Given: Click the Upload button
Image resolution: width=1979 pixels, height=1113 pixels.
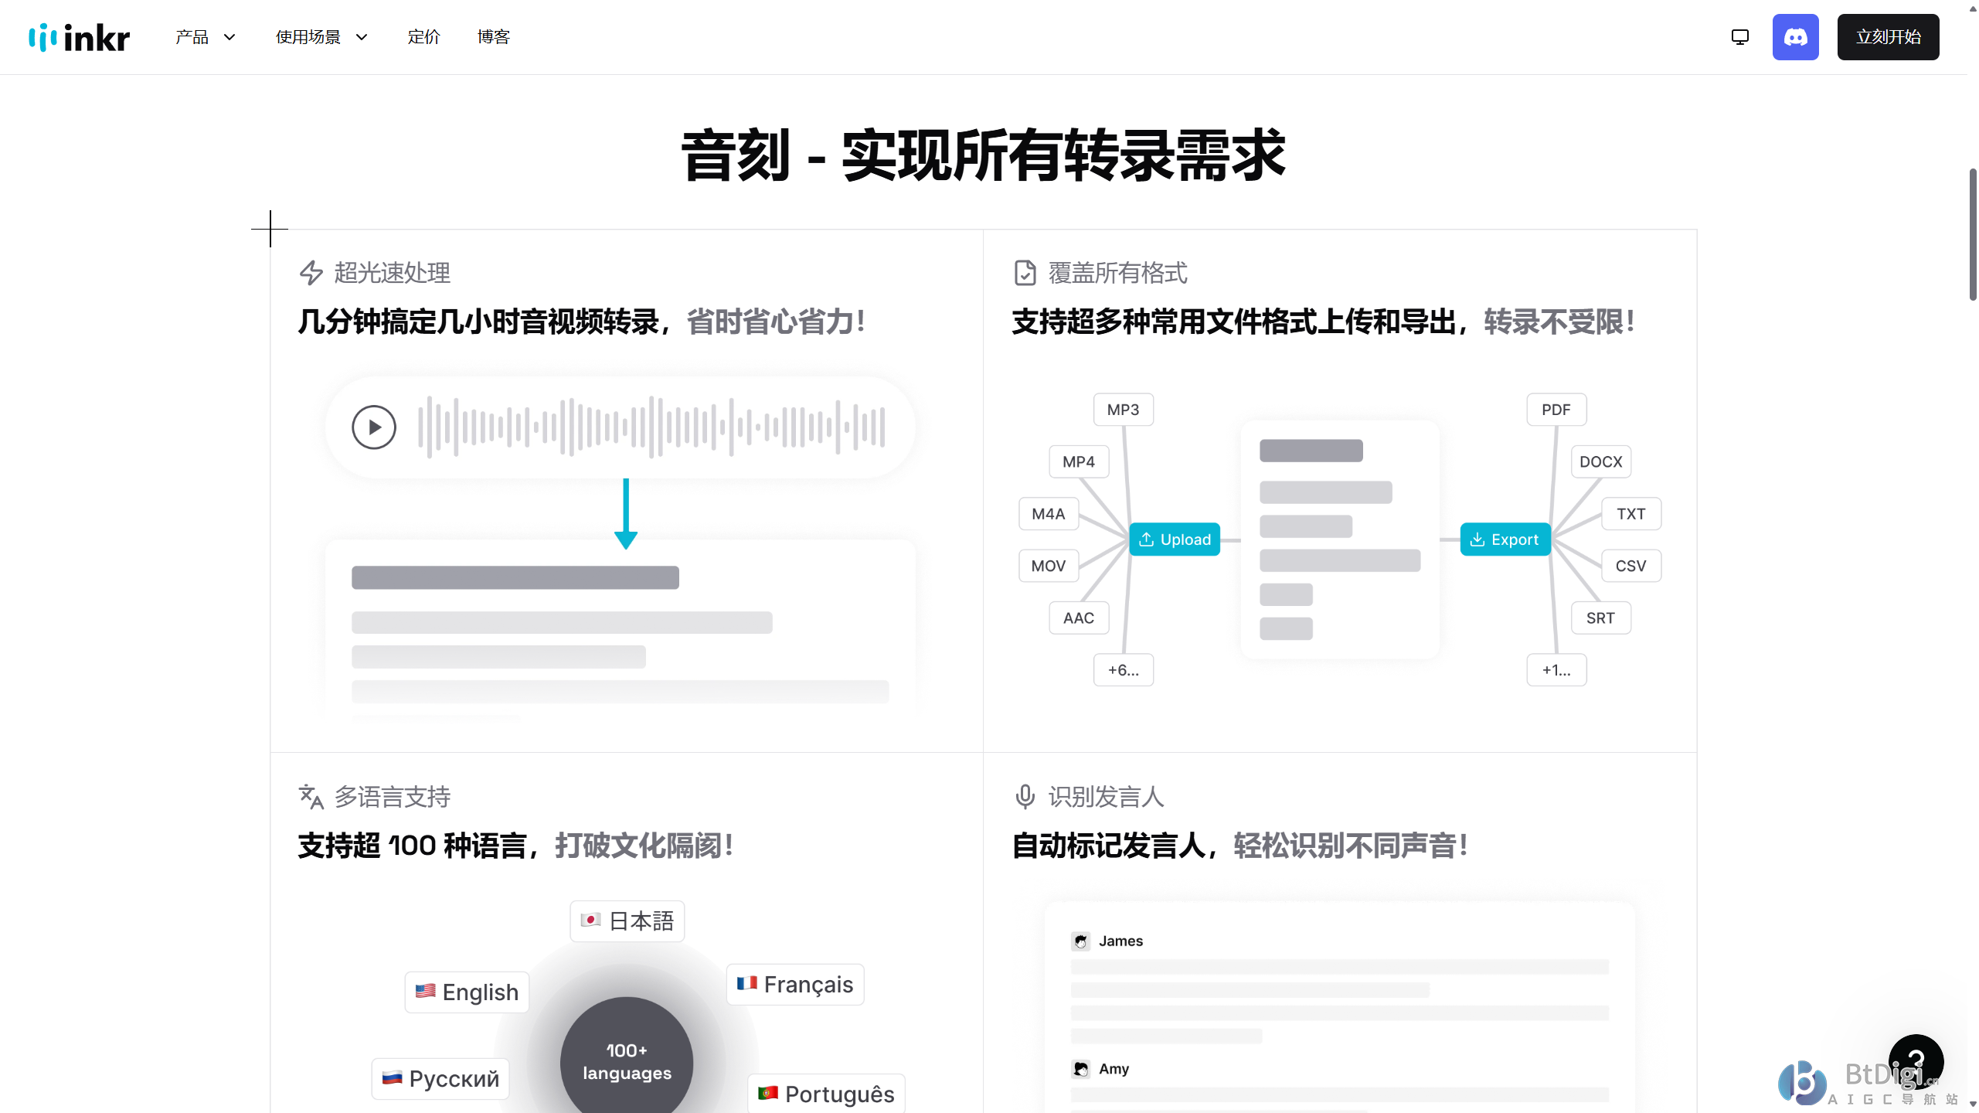Looking at the screenshot, I should [1175, 539].
